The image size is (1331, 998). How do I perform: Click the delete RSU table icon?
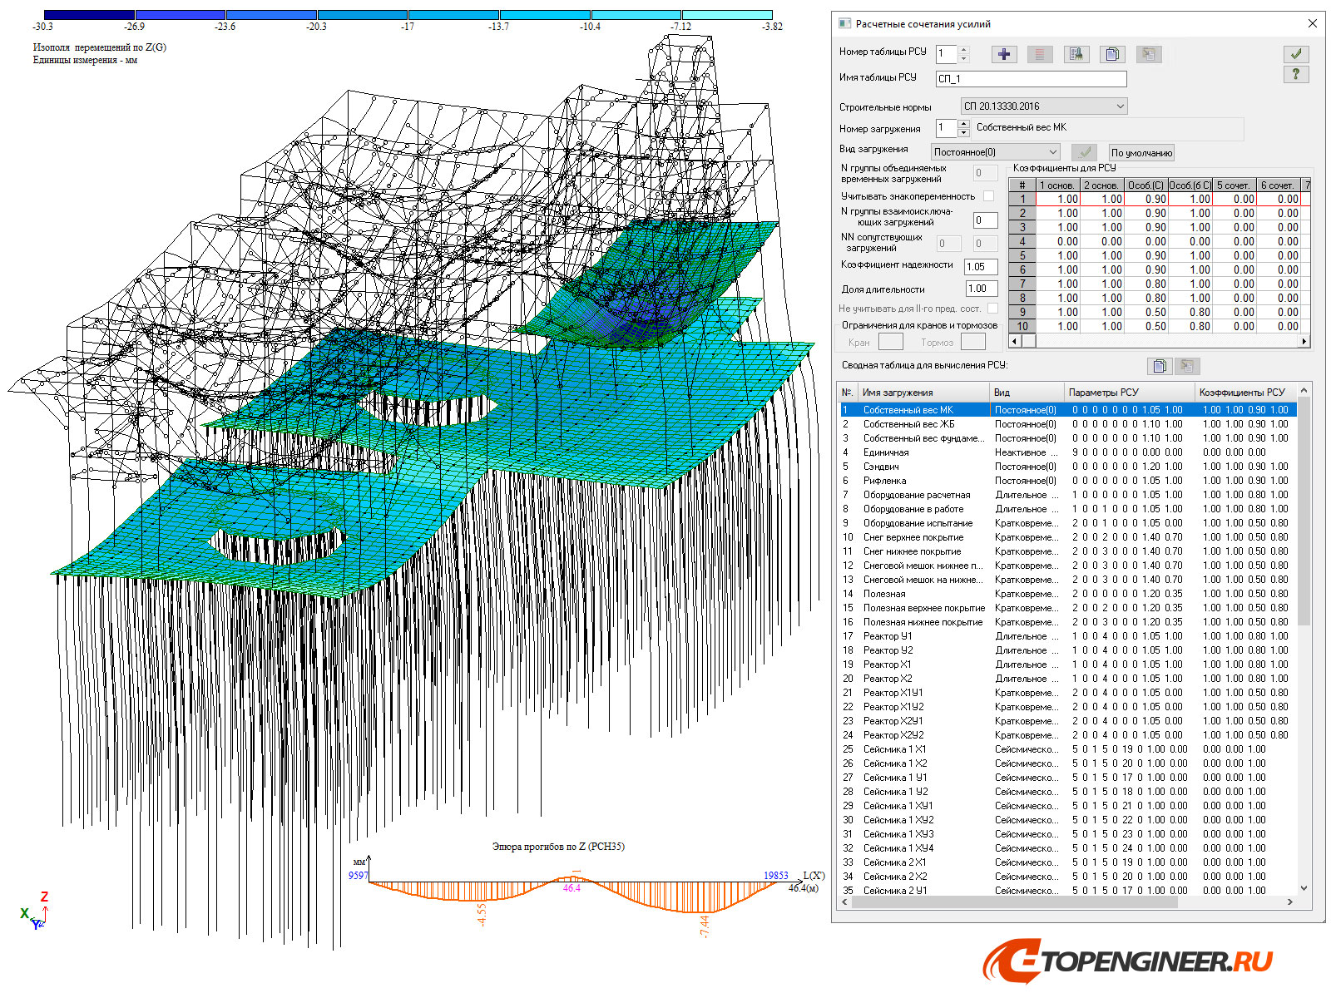click(1040, 54)
